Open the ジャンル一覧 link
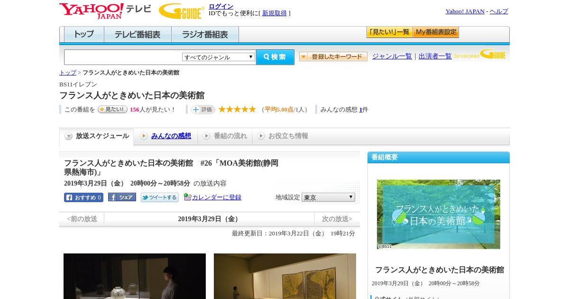The height and width of the screenshot is (299, 569). [x=392, y=56]
